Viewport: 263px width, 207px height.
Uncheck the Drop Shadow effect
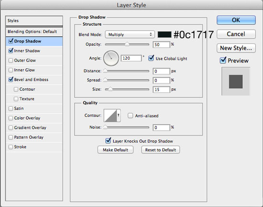11,41
